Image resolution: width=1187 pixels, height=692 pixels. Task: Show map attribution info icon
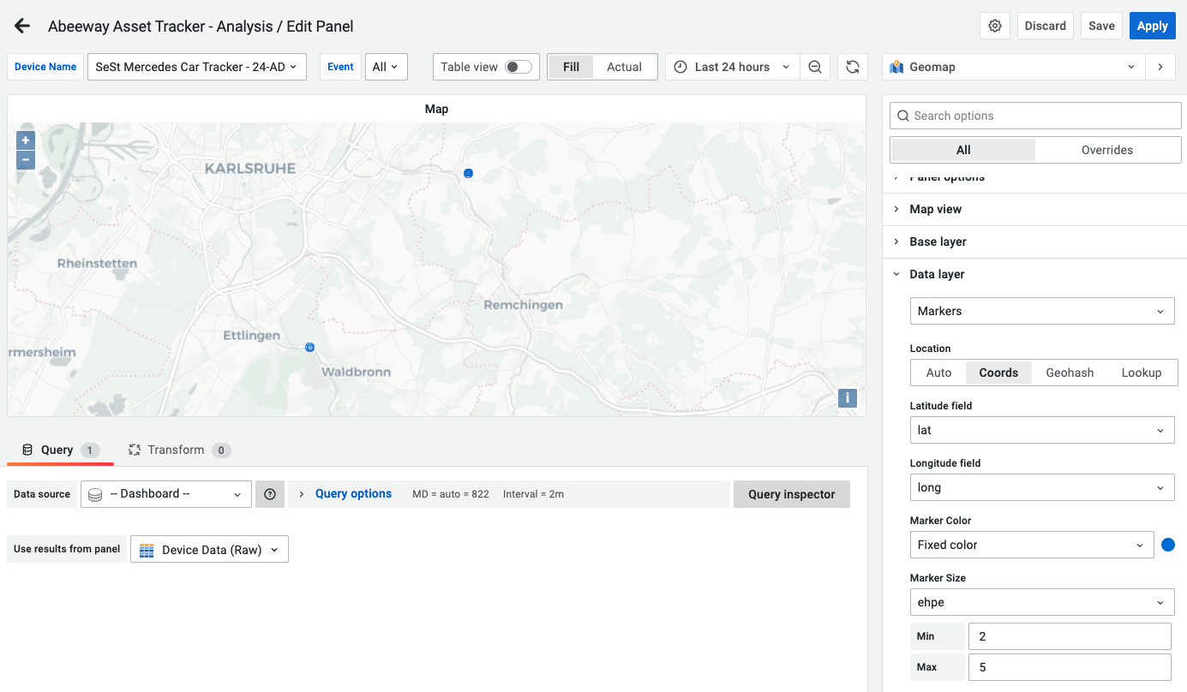[x=847, y=397]
